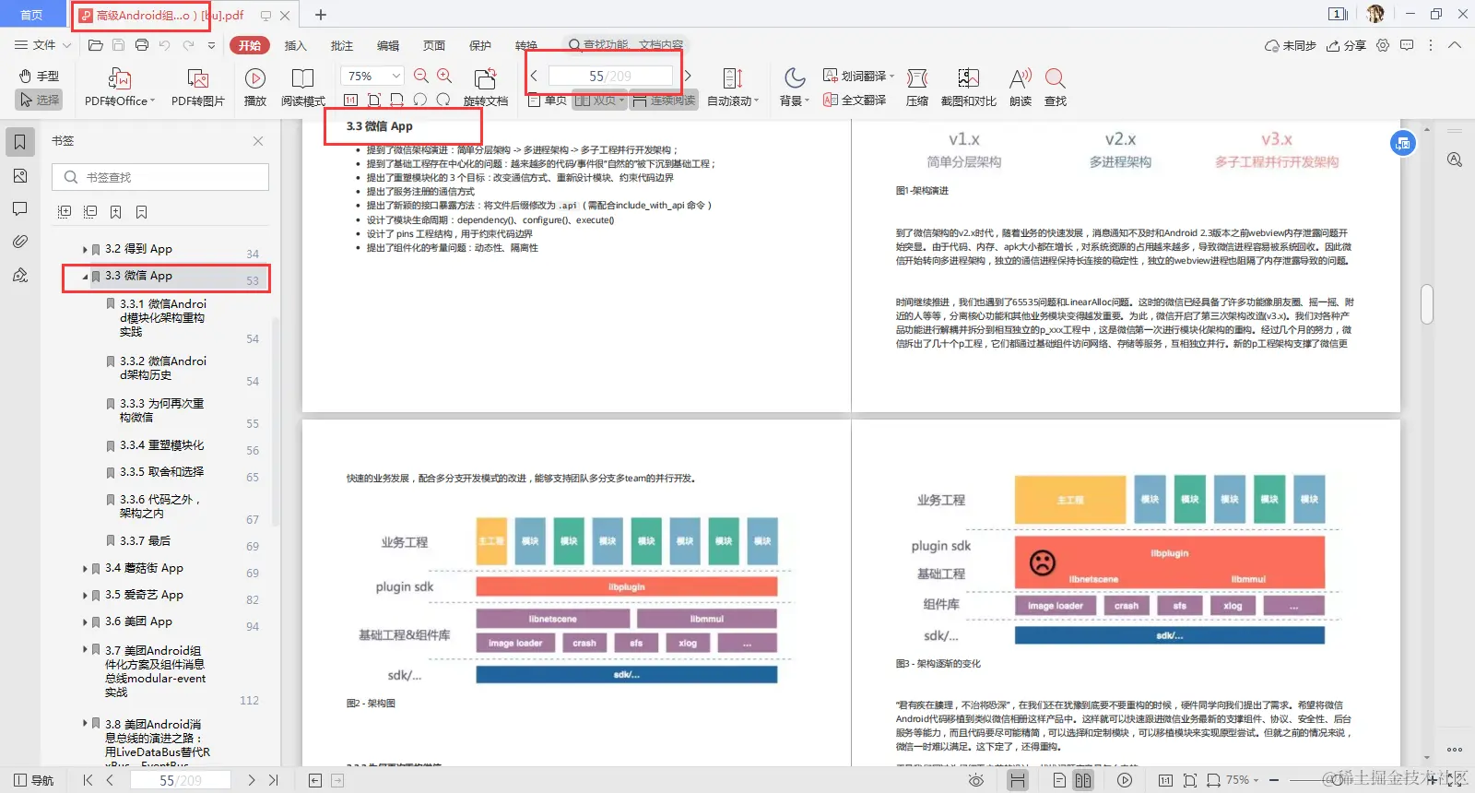Open 自动滚动 auto-scroll dropdown
The height and width of the screenshot is (793, 1475).
pyautogui.click(x=733, y=88)
